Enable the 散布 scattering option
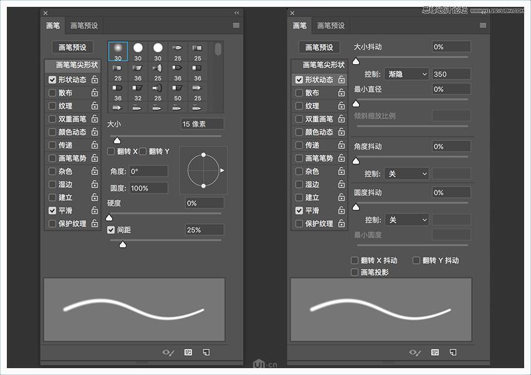The image size is (531, 375). (53, 92)
